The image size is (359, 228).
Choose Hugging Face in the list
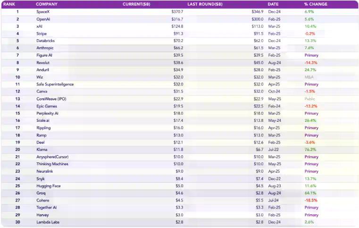pos(49,186)
